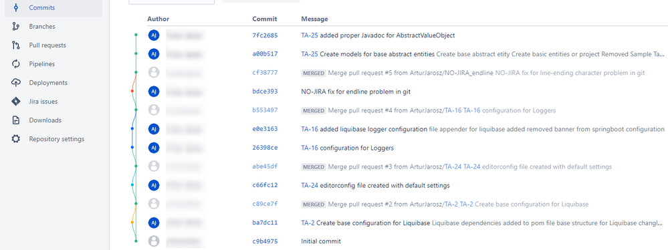Click AJ avatar on commit e0e3163 row
This screenshot has width=668, height=250.
154,129
